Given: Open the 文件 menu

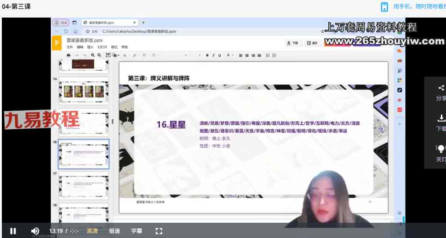Looking at the screenshot, I should [x=69, y=47].
